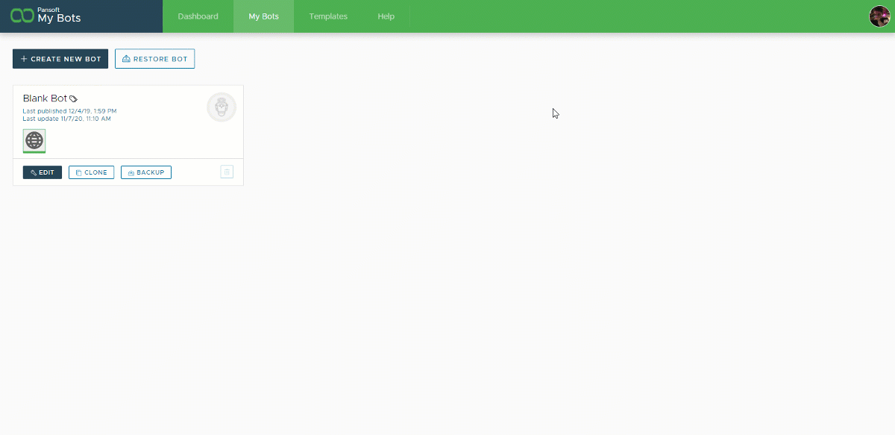Image resolution: width=895 pixels, height=435 pixels.
Task: Open the user profile avatar
Action: coord(880,16)
